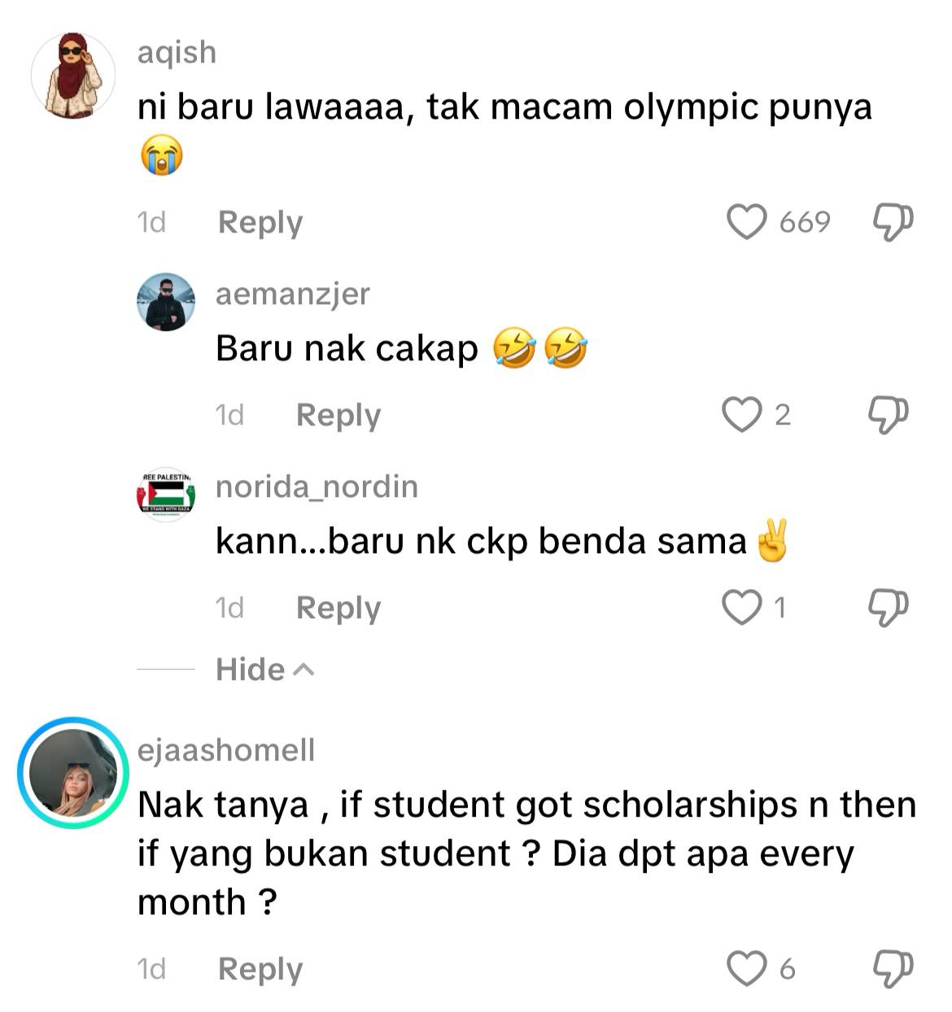Viewport: 952px width, 1012px height.
Task: Like norida_nordin's reply with the heart icon
Action: [742, 608]
